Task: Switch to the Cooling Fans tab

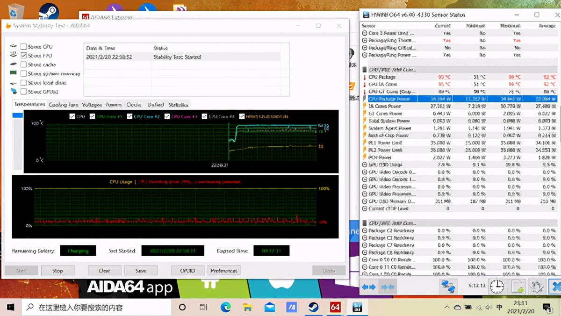Action: click(x=63, y=105)
